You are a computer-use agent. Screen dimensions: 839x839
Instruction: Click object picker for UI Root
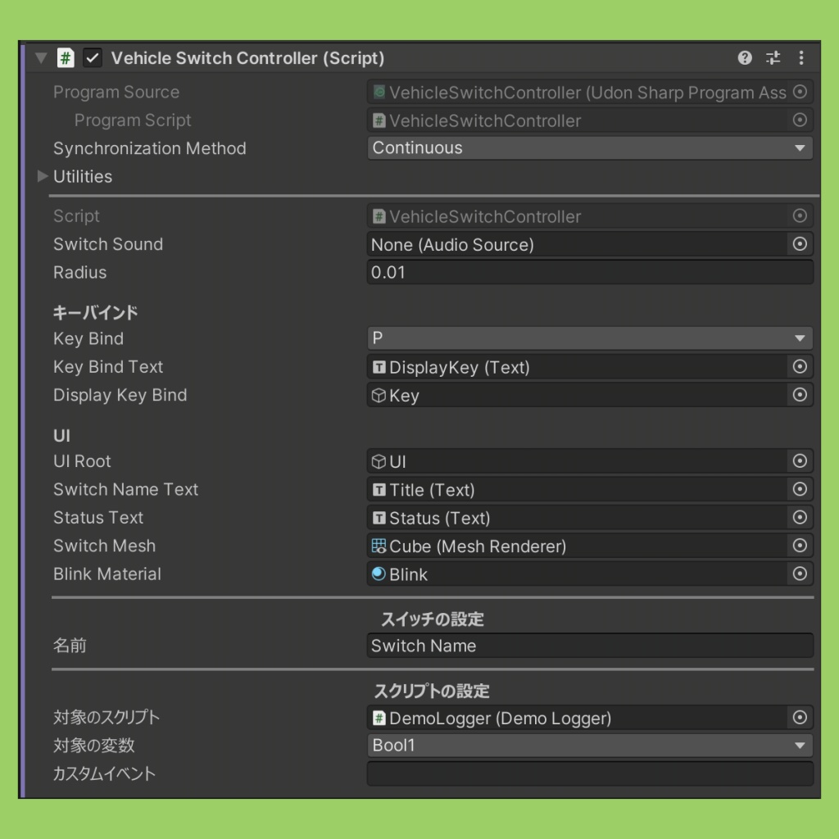[800, 461]
